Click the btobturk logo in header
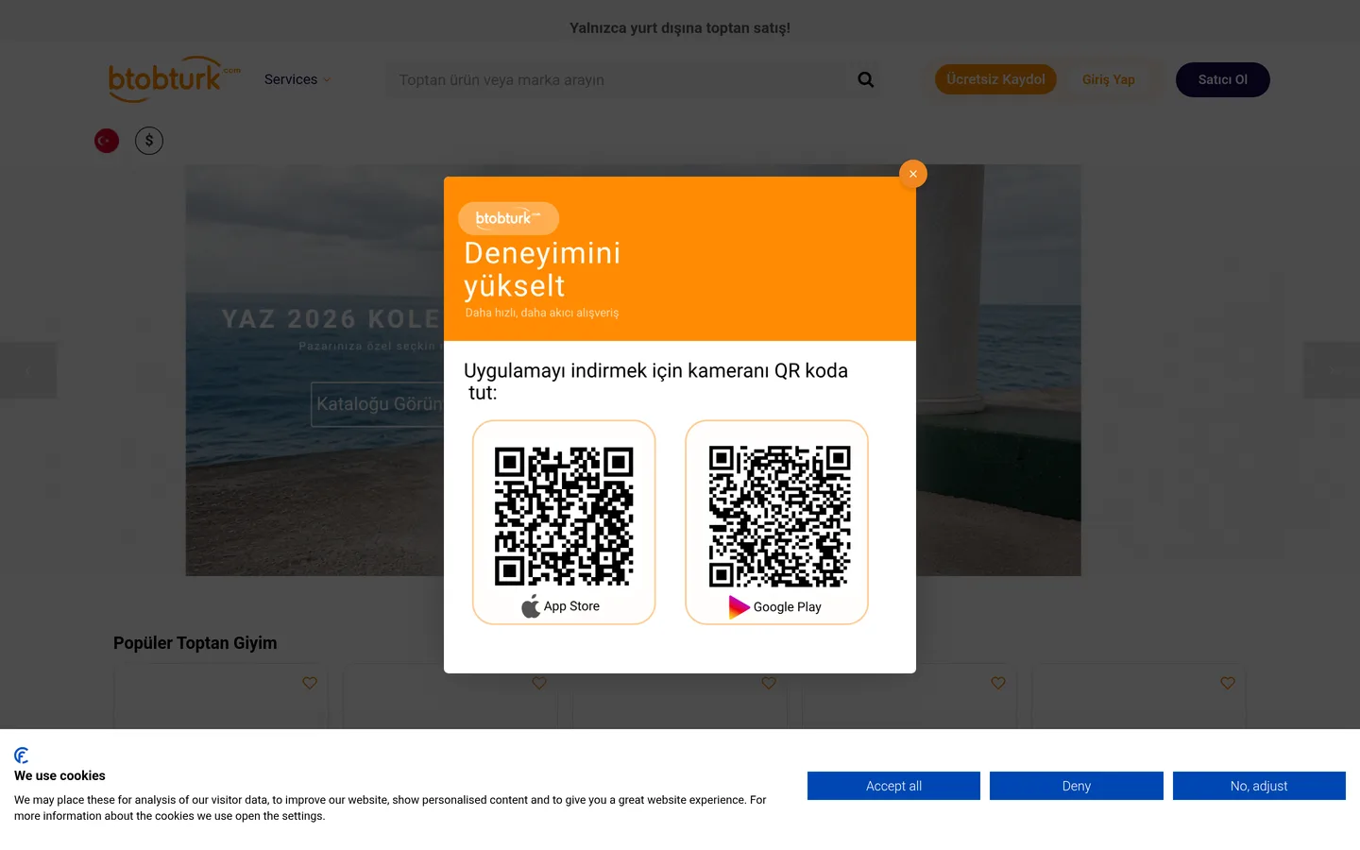Screen dimensions: 1360x850 pos(174,79)
